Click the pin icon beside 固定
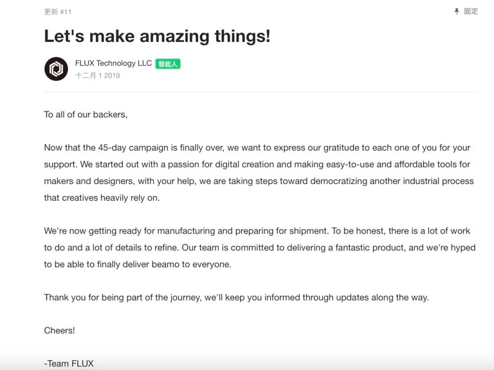494x370 pixels. [x=457, y=12]
